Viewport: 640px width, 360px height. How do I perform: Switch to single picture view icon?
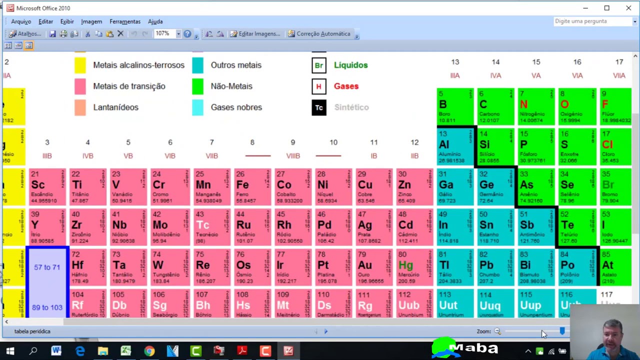point(28,45)
